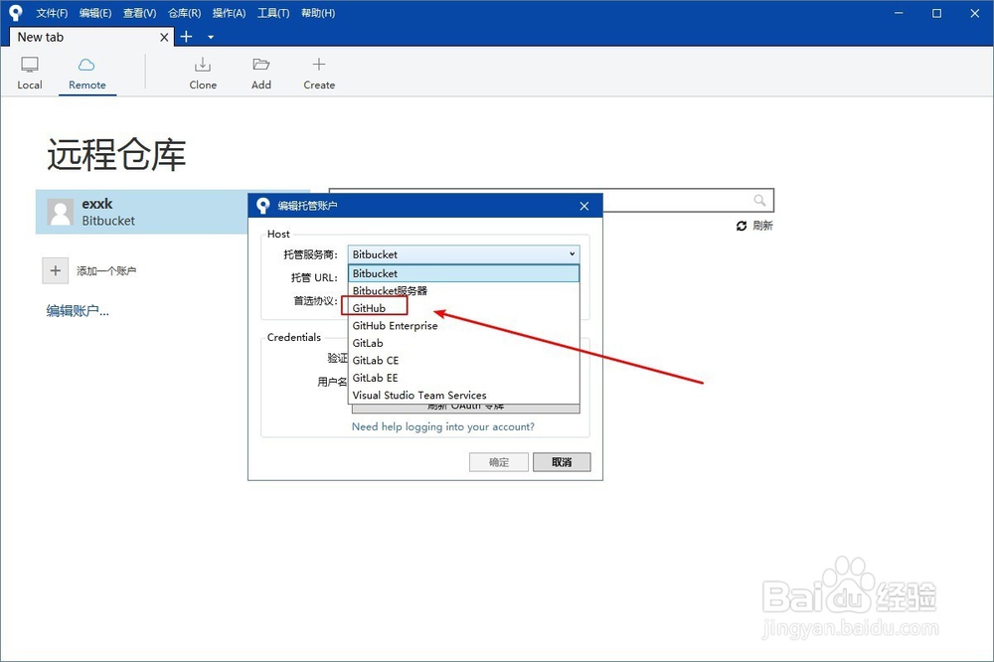Open the 编辑账户... link
This screenshot has width=994, height=662.
pyautogui.click(x=78, y=311)
